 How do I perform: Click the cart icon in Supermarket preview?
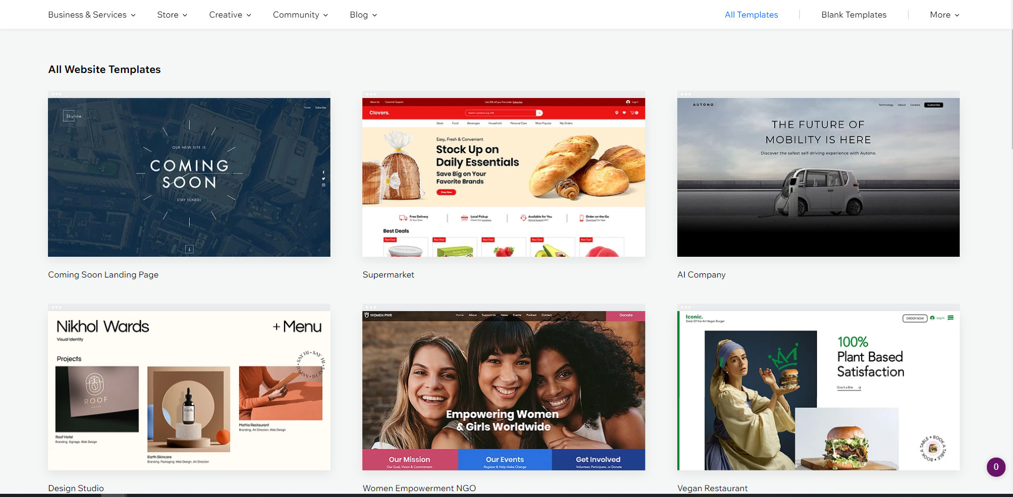pos(634,113)
